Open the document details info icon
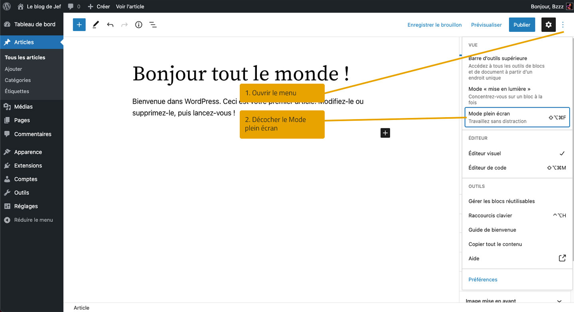The width and height of the screenshot is (574, 312). coord(138,25)
